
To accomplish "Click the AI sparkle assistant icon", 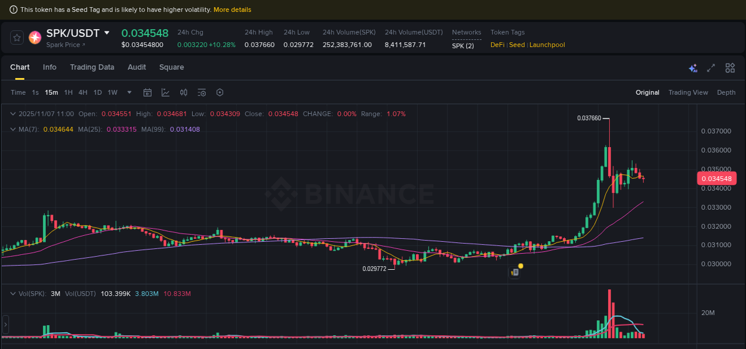I will [693, 68].
